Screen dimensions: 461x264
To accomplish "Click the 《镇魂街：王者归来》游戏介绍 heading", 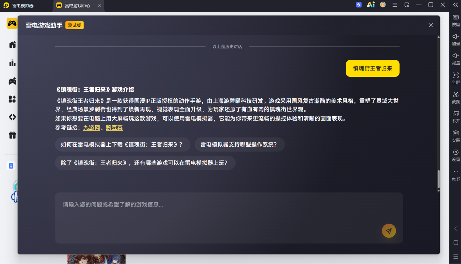I will (x=95, y=90).
